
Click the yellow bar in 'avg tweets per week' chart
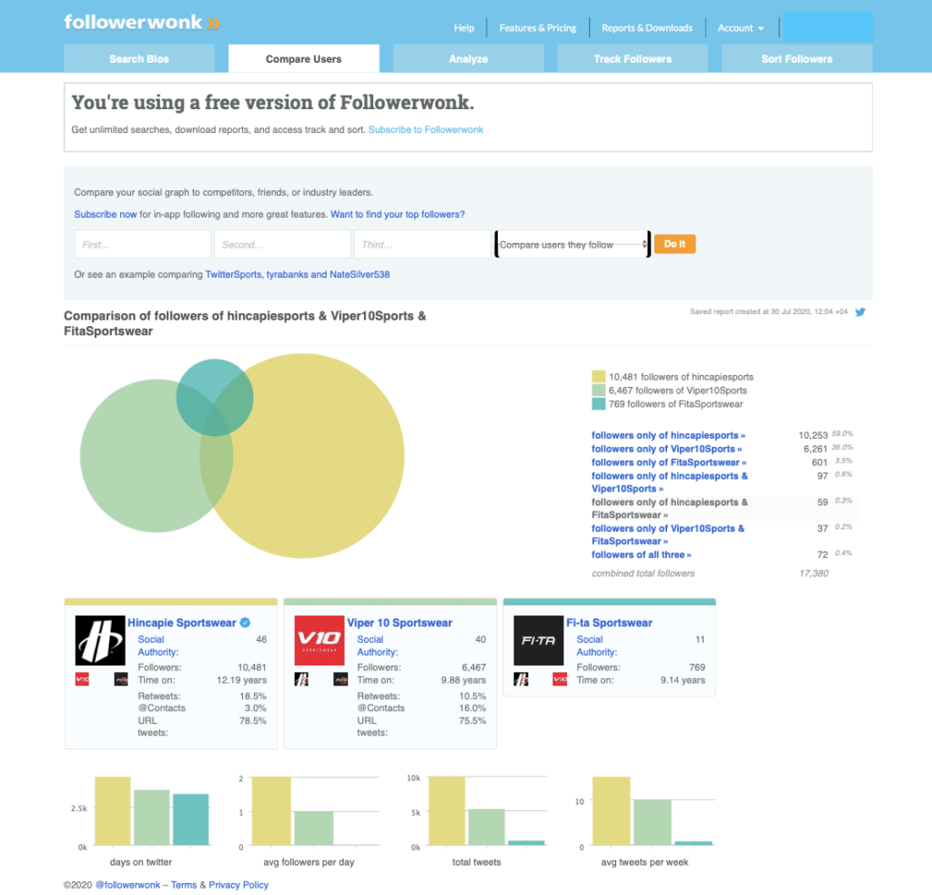(x=611, y=810)
